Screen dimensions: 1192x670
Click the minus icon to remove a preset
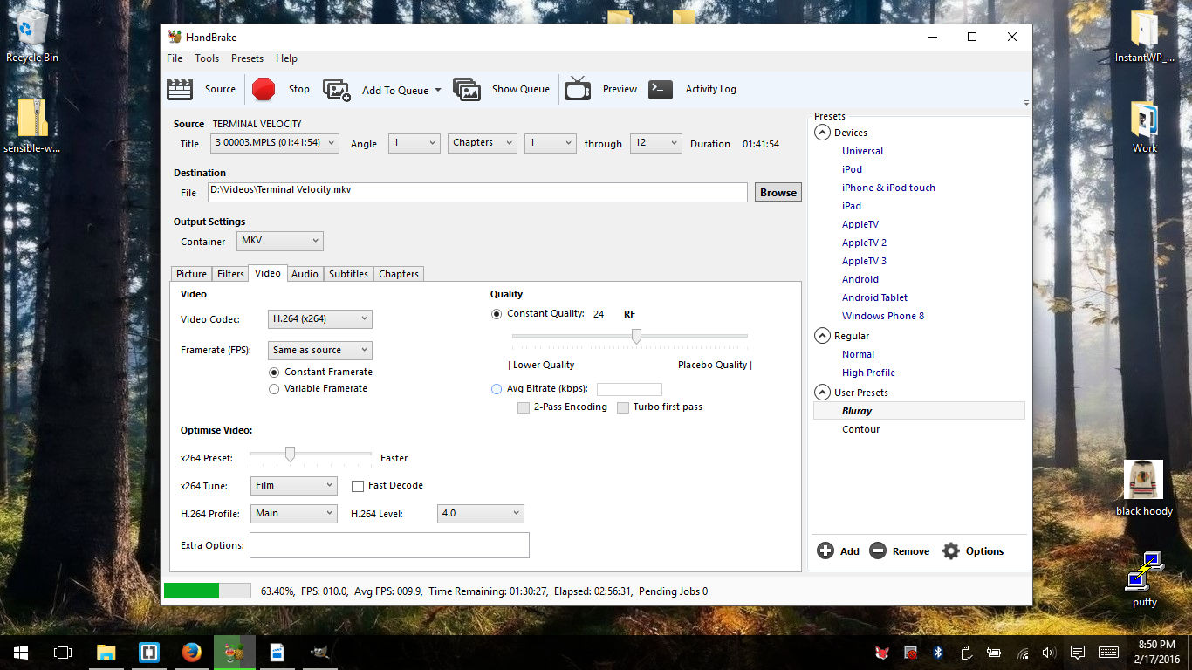[x=878, y=550]
